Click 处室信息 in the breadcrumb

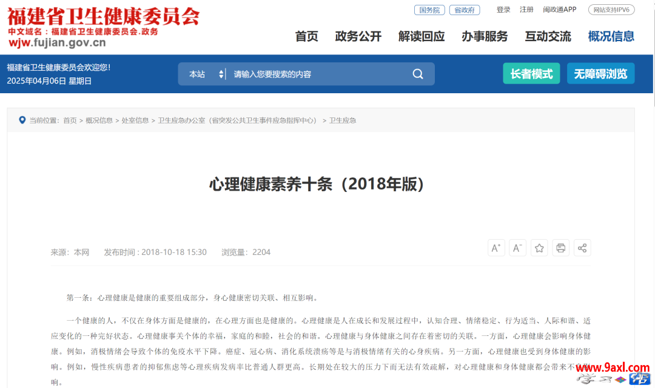coord(135,120)
